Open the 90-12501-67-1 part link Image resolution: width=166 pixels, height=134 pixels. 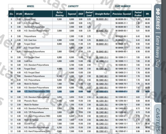point(102,131)
